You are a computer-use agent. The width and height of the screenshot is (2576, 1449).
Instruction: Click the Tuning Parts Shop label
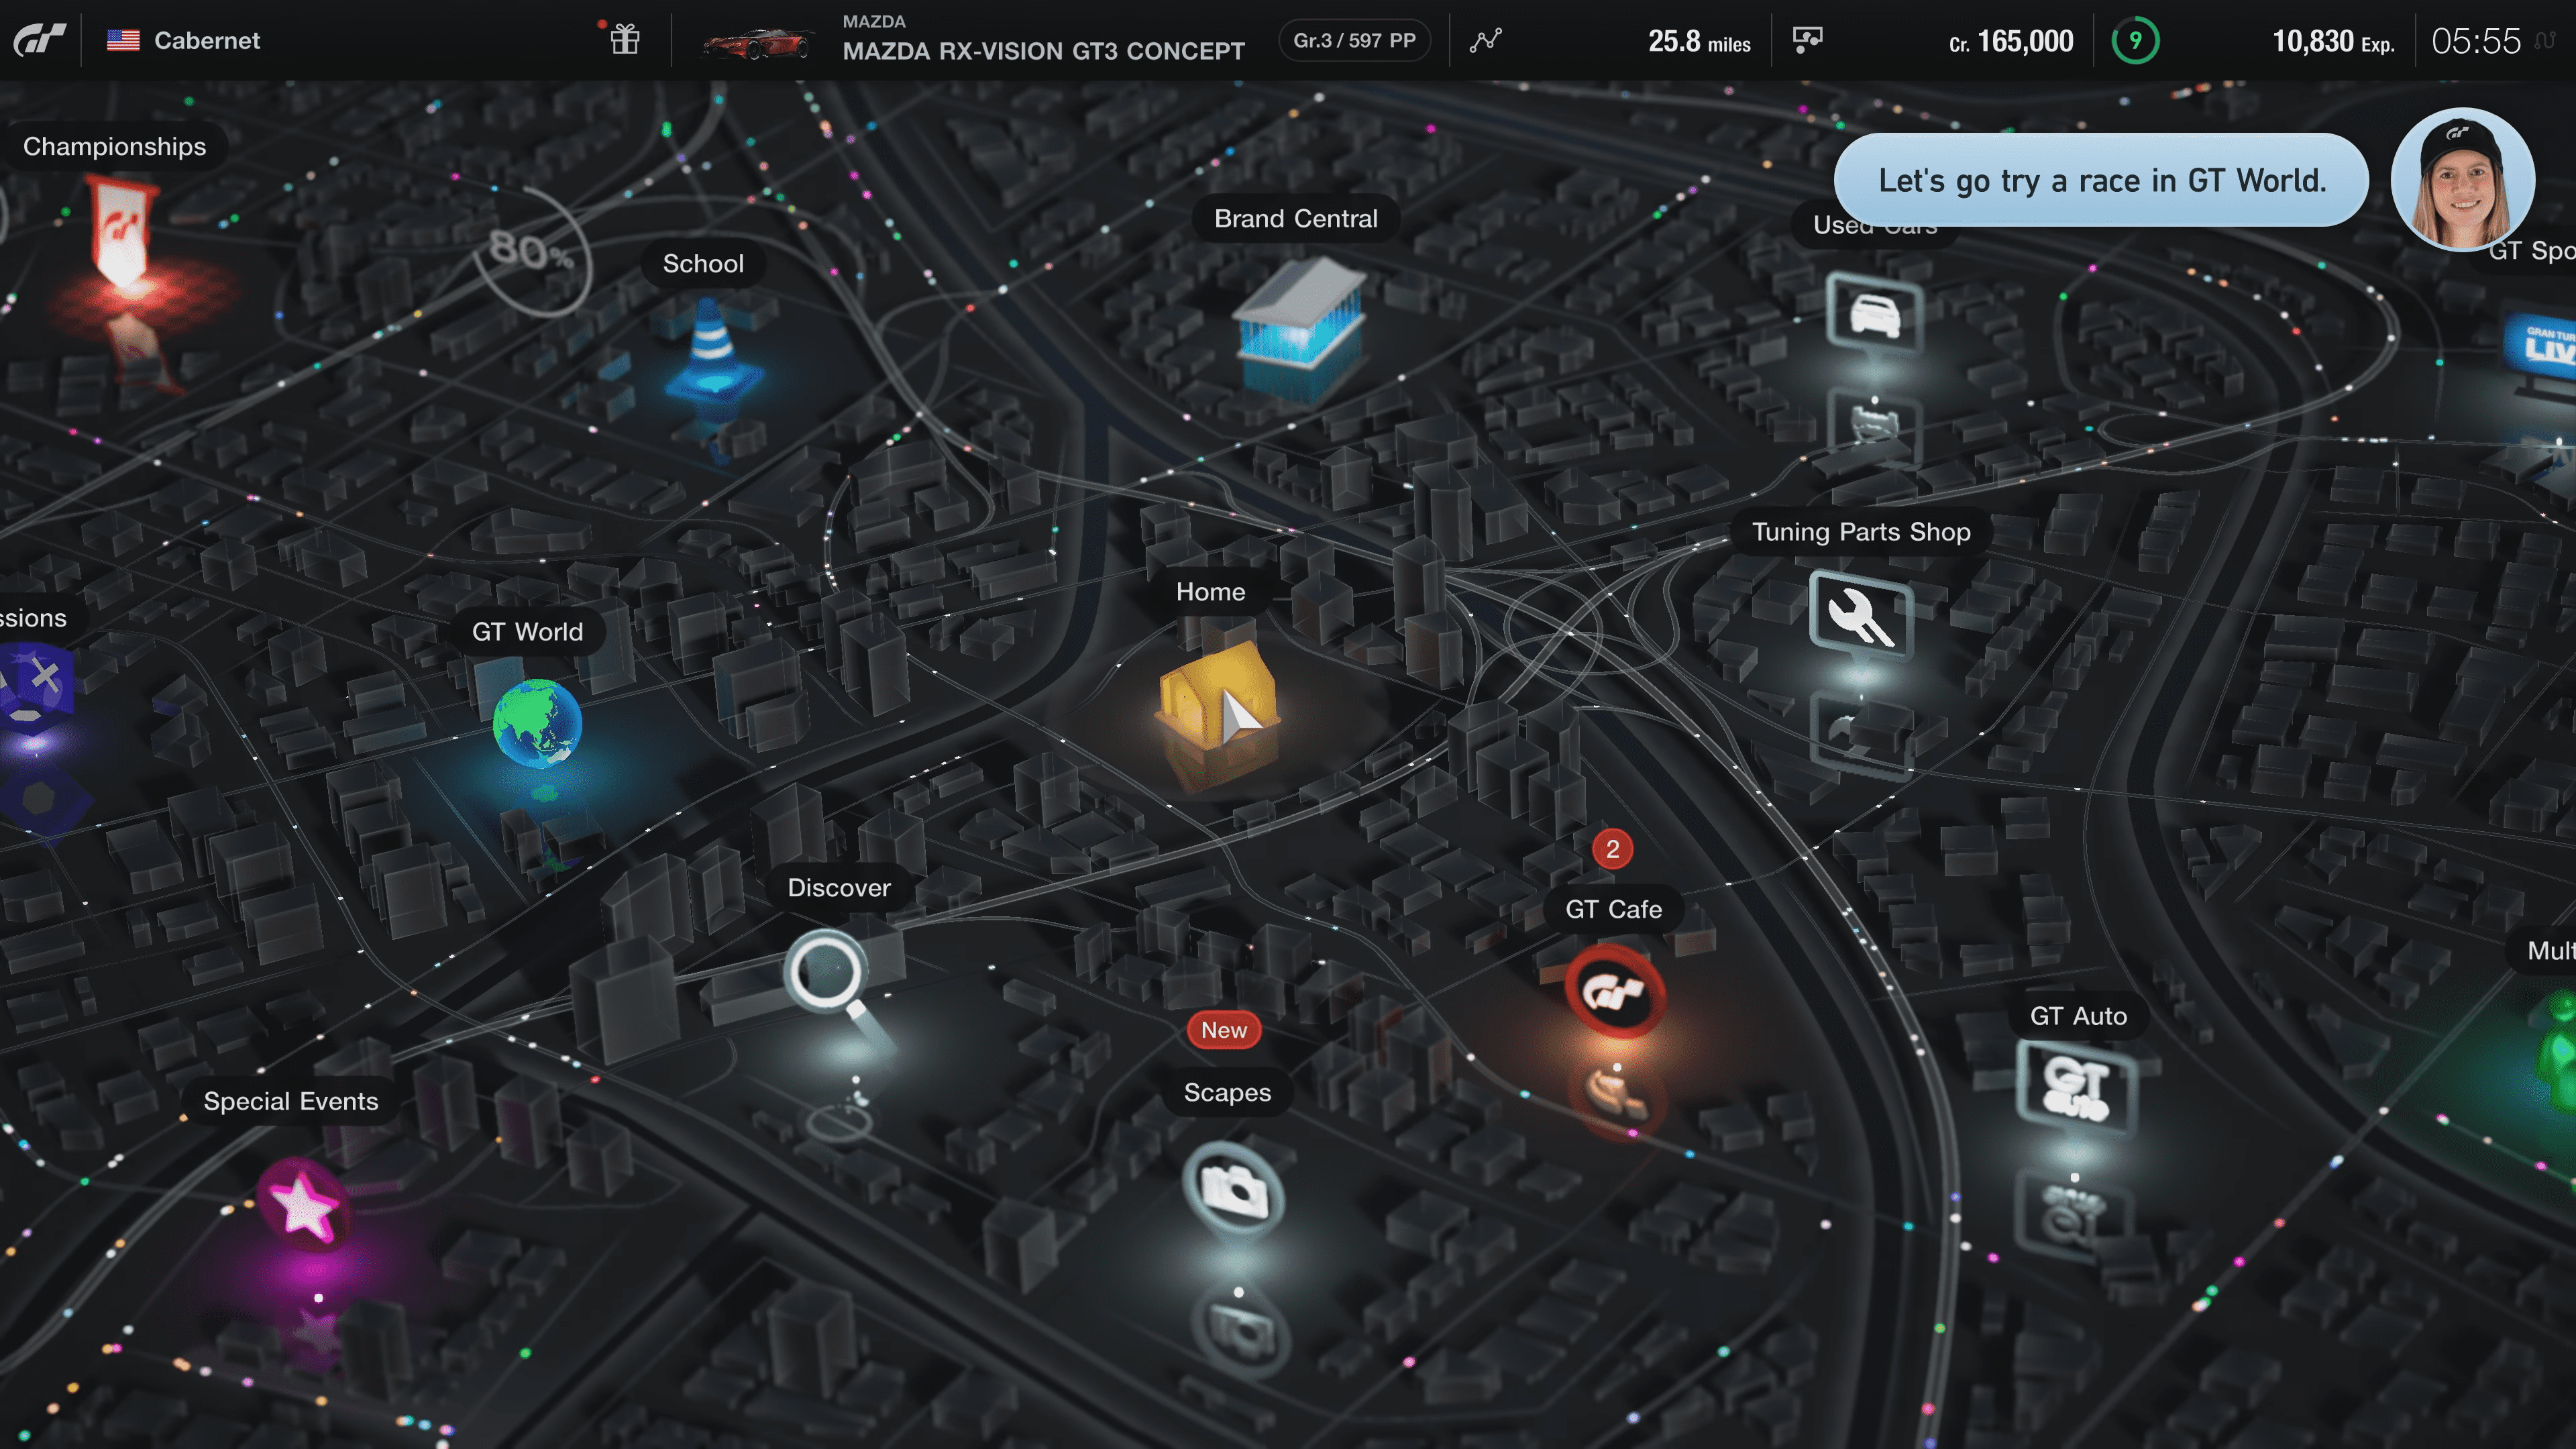coord(1861,531)
